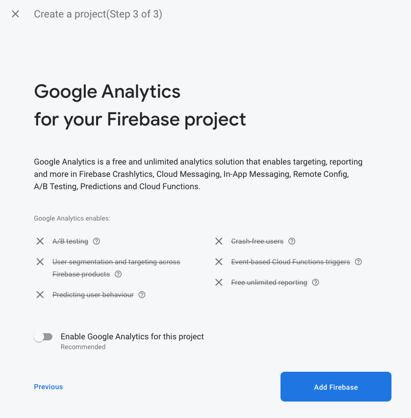Screen dimensions: 411x418
Task: Click the Recommended label under the toggle
Action: 83,347
